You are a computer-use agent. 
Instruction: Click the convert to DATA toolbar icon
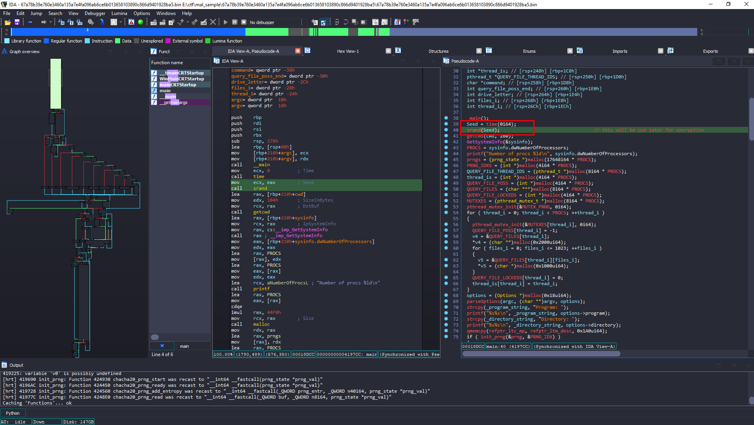[x=162, y=22]
